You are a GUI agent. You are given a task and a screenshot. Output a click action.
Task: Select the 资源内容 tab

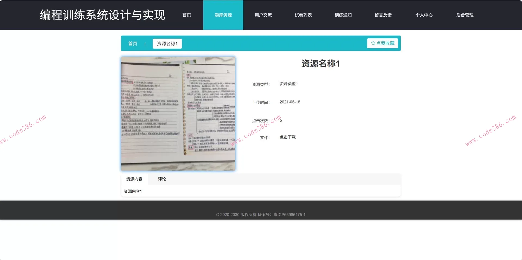click(134, 179)
